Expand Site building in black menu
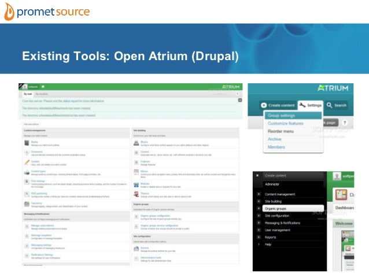This screenshot has height=277, width=369. 259,201
